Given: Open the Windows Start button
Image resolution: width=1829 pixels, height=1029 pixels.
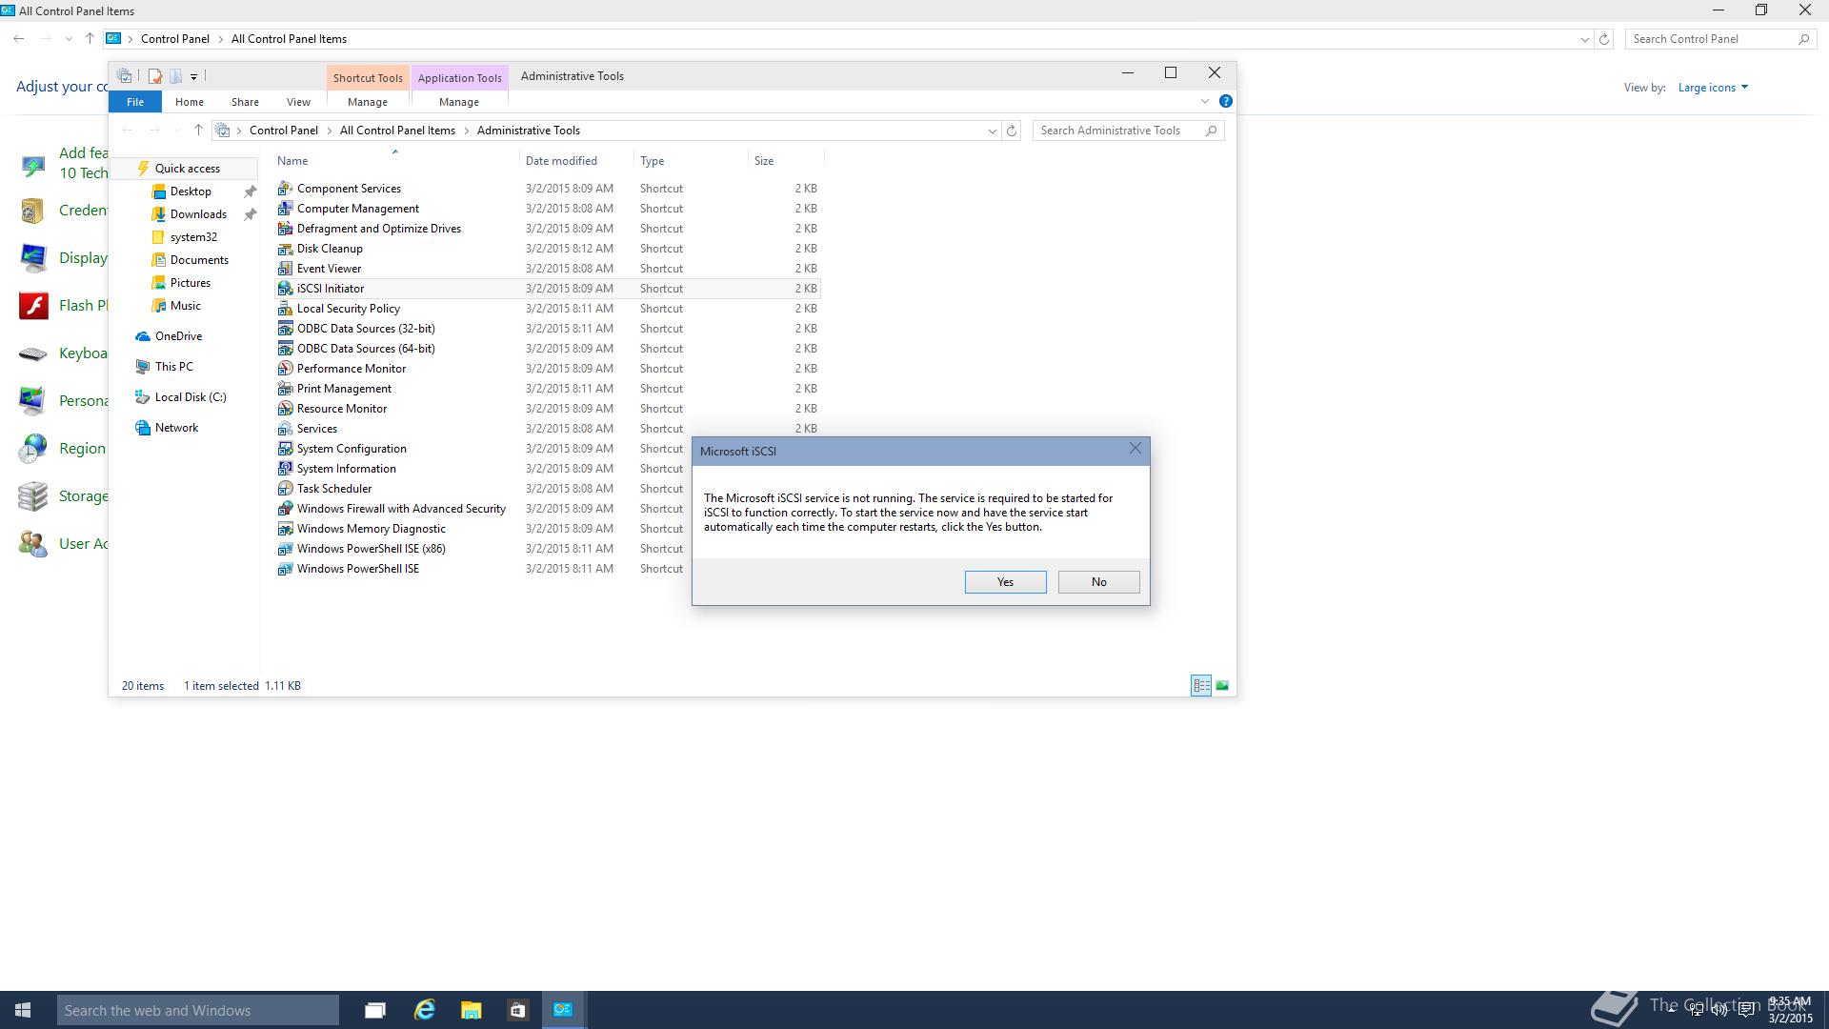Looking at the screenshot, I should pyautogui.click(x=23, y=1010).
